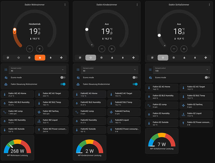The image size is (215, 163).
Task: Open the FaikinKZ BLE Temp tile
Action: click(124, 103)
